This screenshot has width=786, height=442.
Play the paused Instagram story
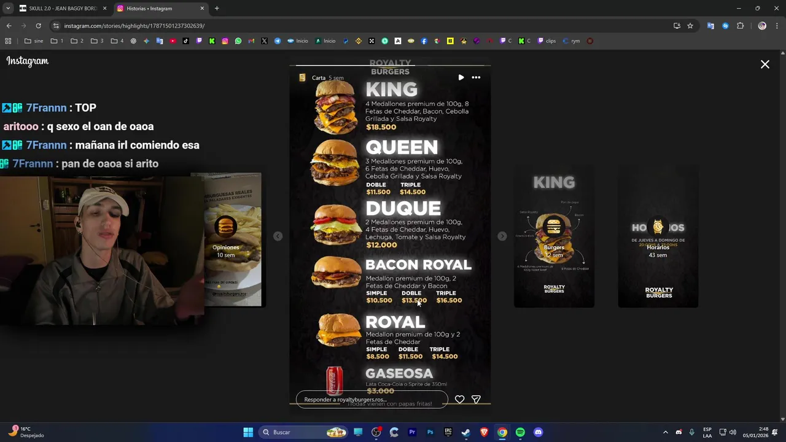tap(461, 77)
